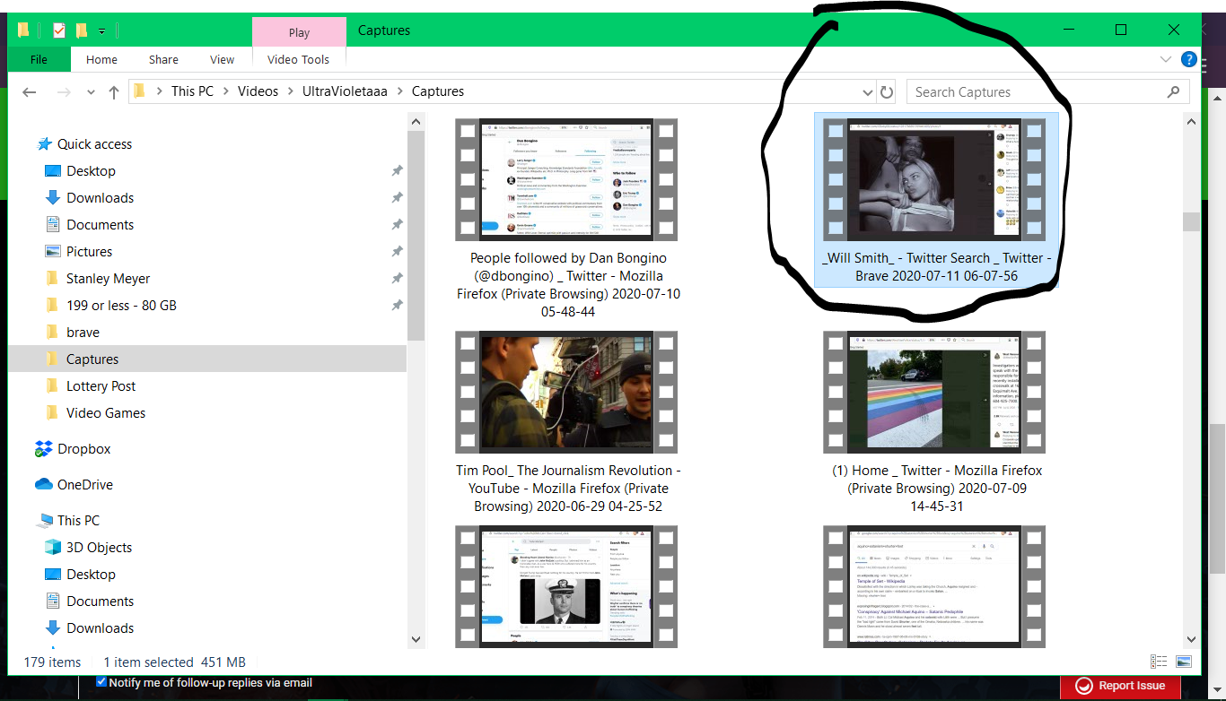1226x701 pixels.
Task: Switch to the Home ribbon tab
Action: click(x=101, y=60)
